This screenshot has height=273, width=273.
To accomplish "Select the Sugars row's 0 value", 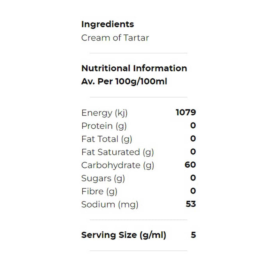I will 193,178.
